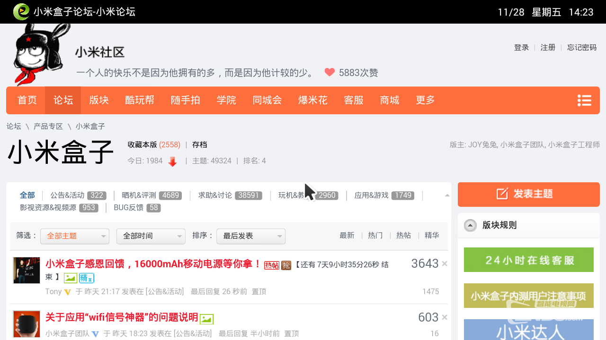Click the compose pencil icon in 发表主题
This screenshot has height=340, width=606.
502,194
